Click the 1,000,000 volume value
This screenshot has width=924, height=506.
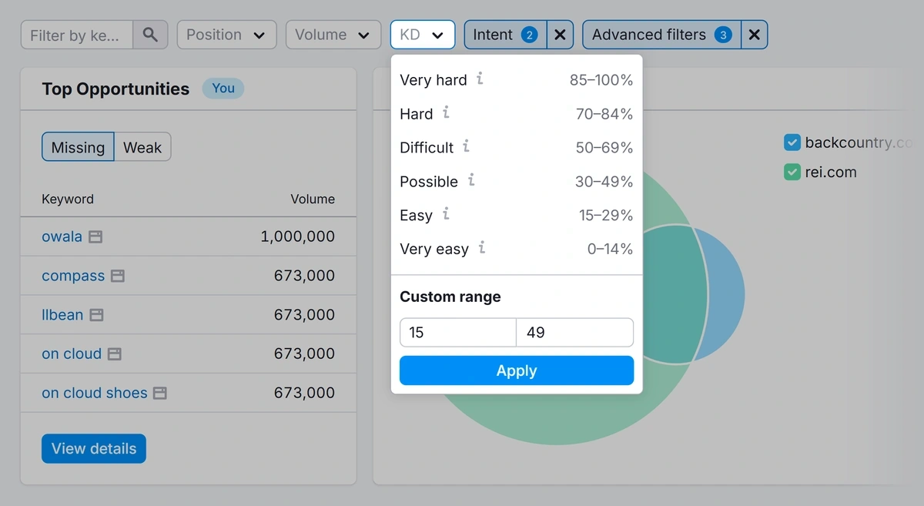tap(298, 236)
